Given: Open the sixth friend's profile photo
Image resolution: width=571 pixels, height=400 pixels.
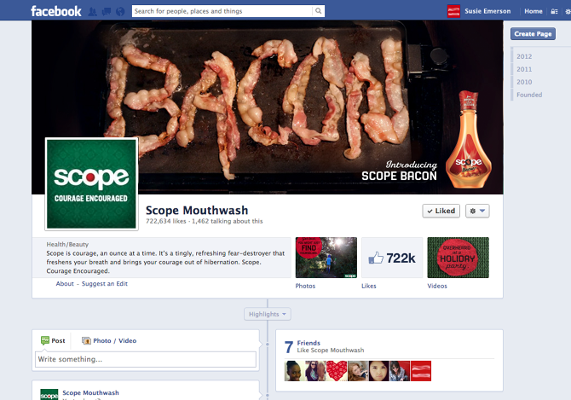Looking at the screenshot, I should [x=400, y=371].
